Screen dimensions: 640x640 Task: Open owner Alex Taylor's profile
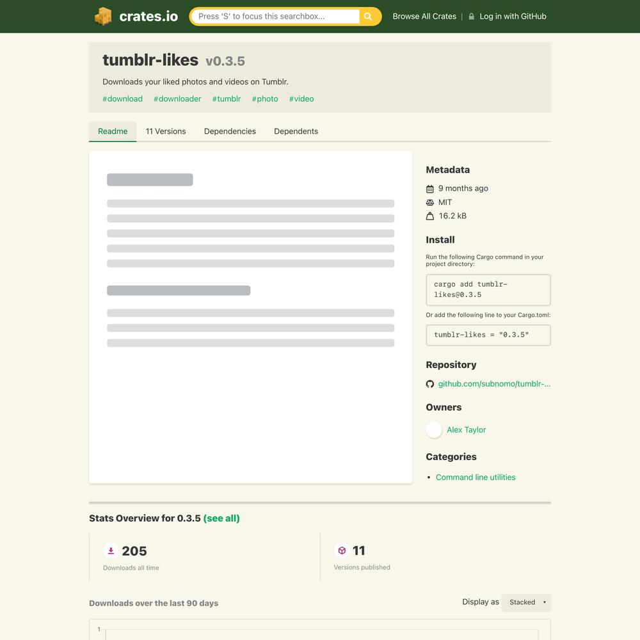point(466,430)
